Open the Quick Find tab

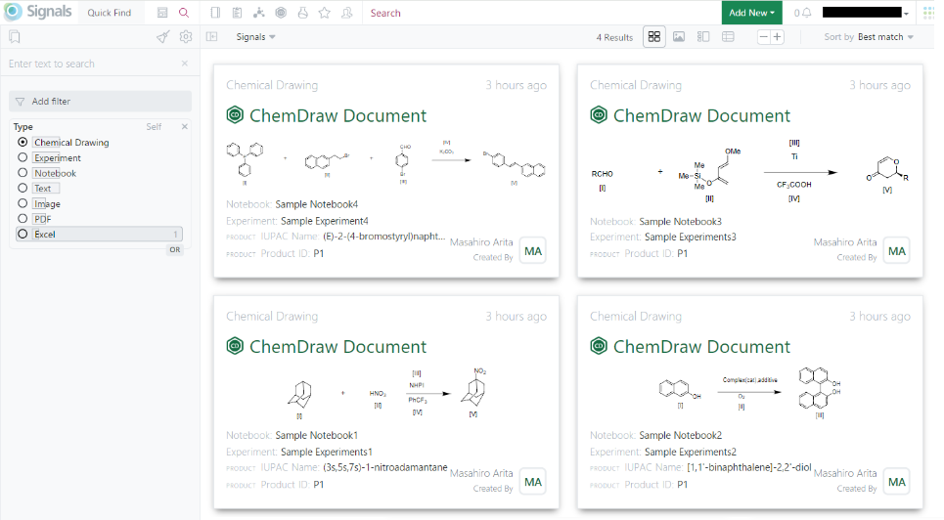click(111, 13)
